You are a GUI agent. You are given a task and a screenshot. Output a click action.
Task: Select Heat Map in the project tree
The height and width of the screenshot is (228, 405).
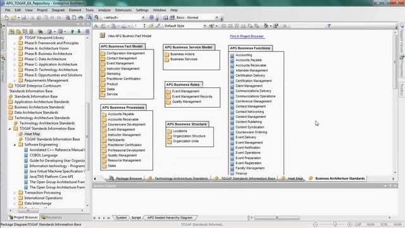[x=32, y=134]
